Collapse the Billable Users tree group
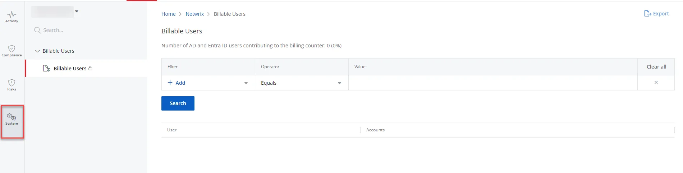This screenshot has width=683, height=173. point(37,51)
